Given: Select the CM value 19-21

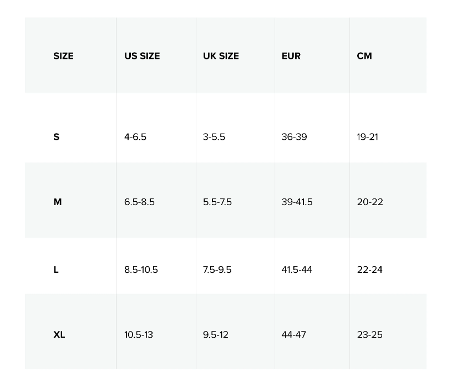Looking at the screenshot, I should click(367, 137).
